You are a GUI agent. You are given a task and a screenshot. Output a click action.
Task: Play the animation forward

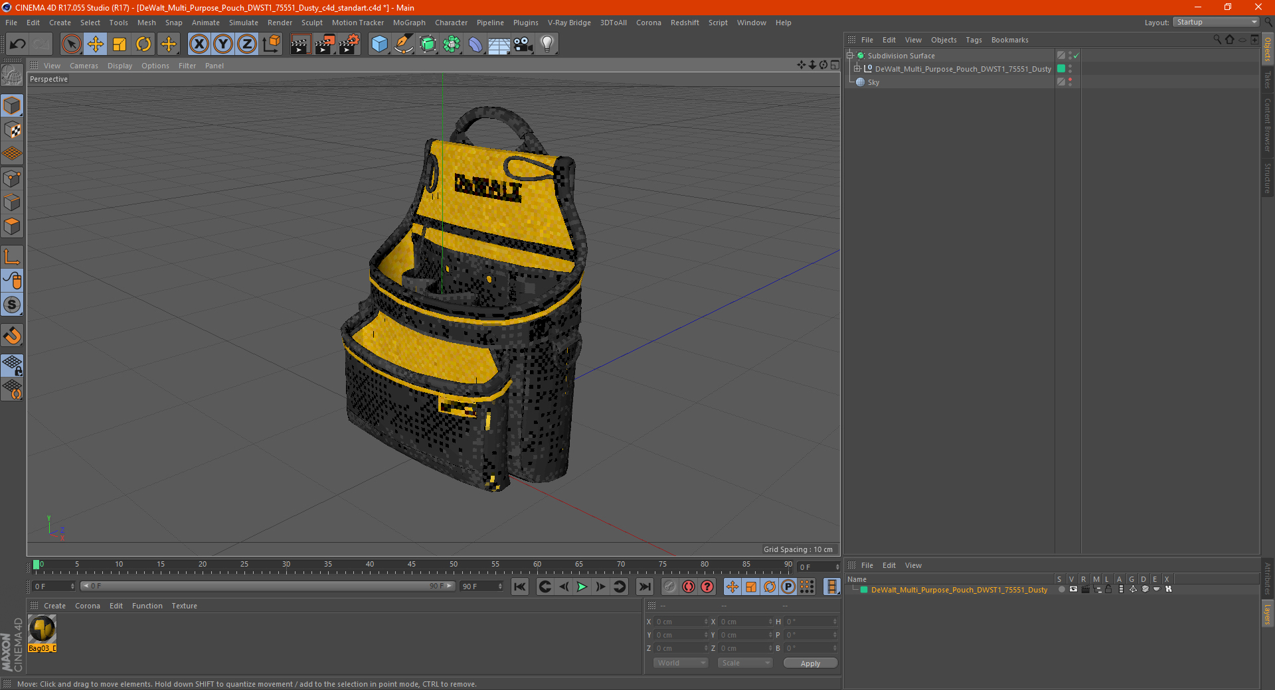click(x=582, y=586)
